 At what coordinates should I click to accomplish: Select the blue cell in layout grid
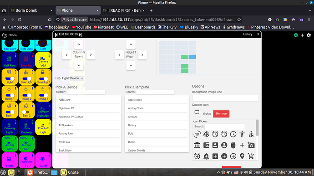coord(192,57)
